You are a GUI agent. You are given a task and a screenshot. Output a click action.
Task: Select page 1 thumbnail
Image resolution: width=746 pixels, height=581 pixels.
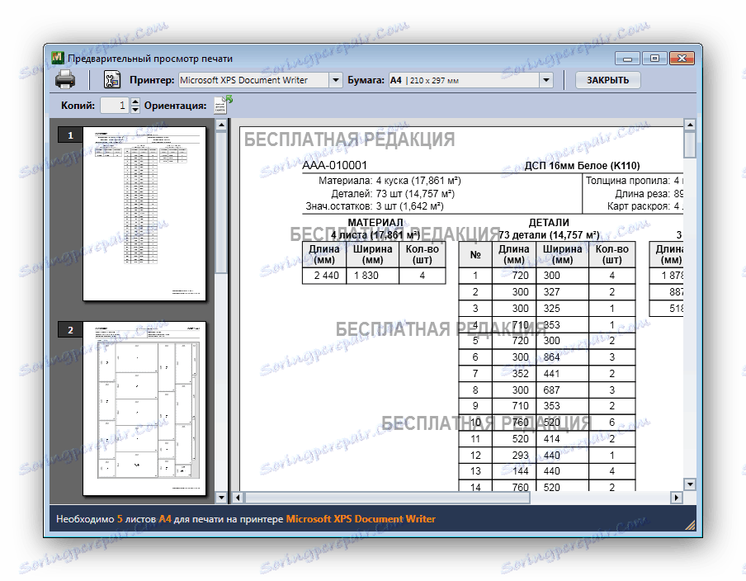(144, 214)
